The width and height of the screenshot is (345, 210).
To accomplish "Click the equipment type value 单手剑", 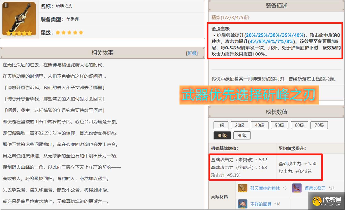I will (x=72, y=19).
